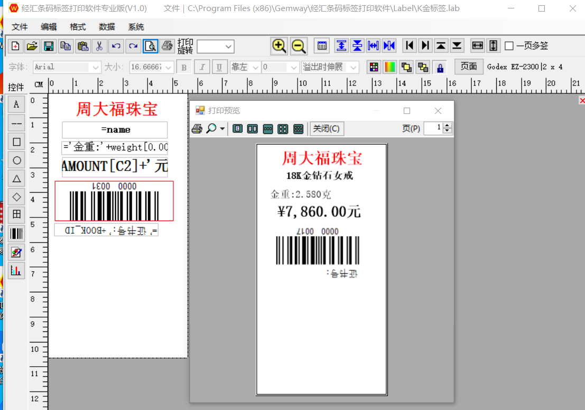Click the bring to front icon
The image size is (585, 410).
pyautogui.click(x=406, y=68)
